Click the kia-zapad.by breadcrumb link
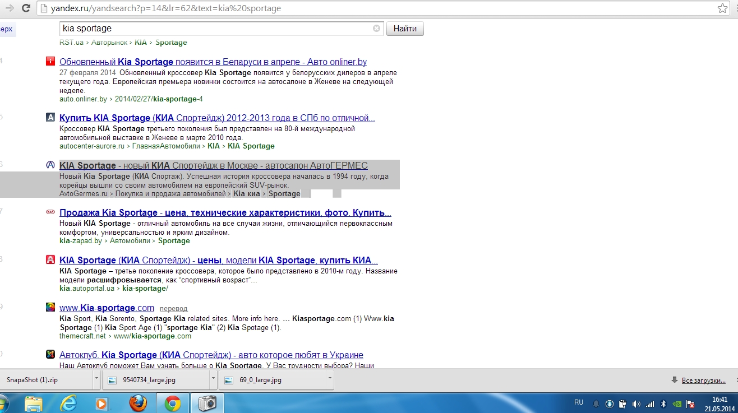Screen dimensions: 738x413 [81, 241]
